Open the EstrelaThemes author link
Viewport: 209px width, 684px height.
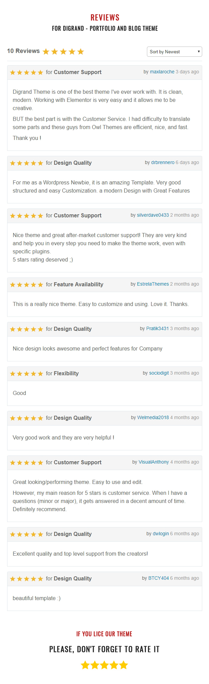(153, 284)
